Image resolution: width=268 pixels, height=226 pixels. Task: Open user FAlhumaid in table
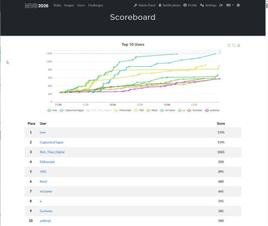[47, 162]
